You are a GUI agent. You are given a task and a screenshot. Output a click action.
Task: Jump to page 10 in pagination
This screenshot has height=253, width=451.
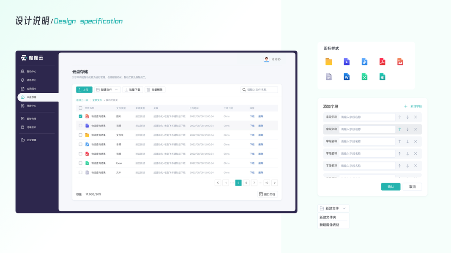tap(267, 183)
